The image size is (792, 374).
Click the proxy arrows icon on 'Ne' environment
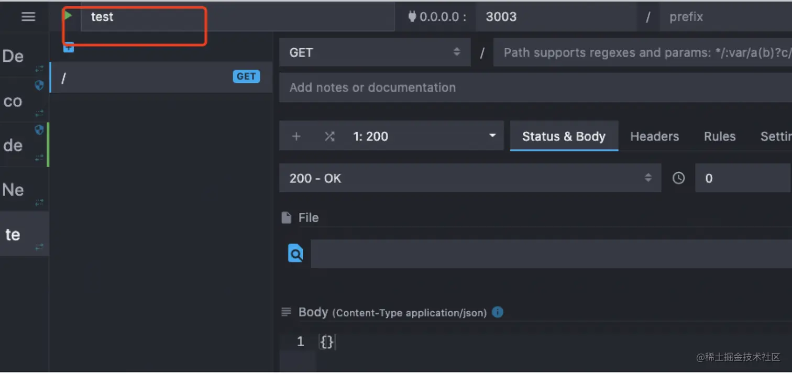39,202
